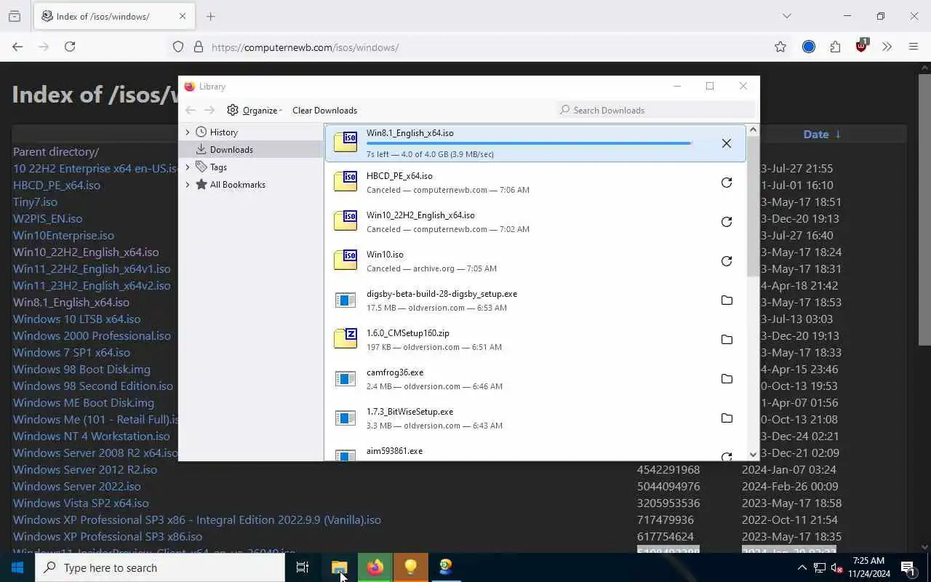Screen dimensions: 931x582
Task: Click Clear Downloads button
Action: point(324,111)
